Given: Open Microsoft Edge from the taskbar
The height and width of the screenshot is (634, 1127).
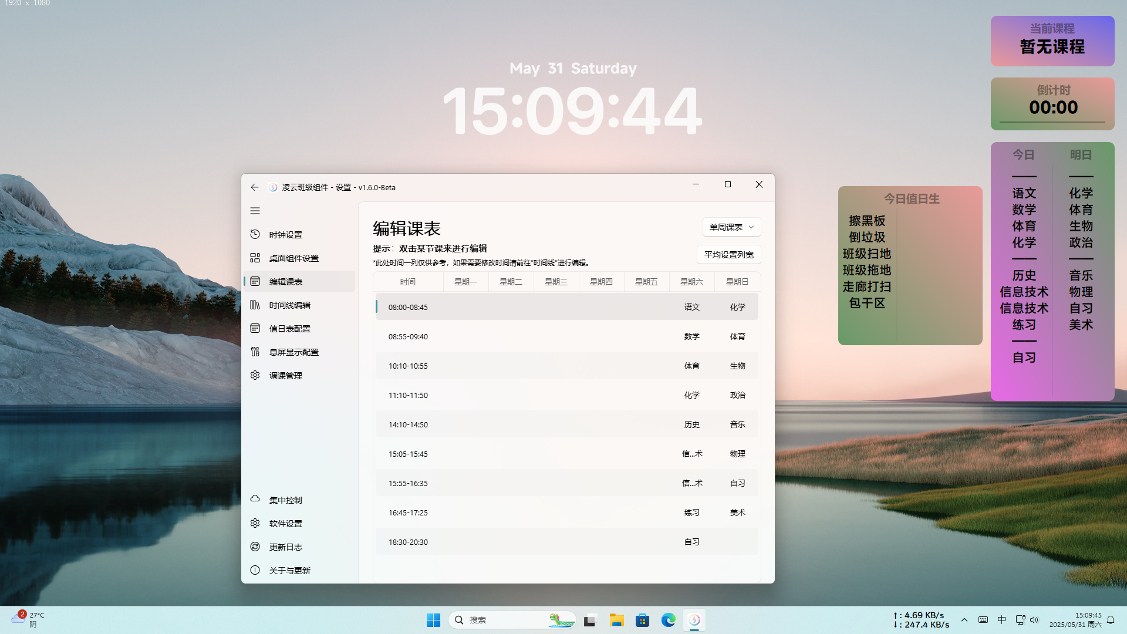Looking at the screenshot, I should (668, 620).
